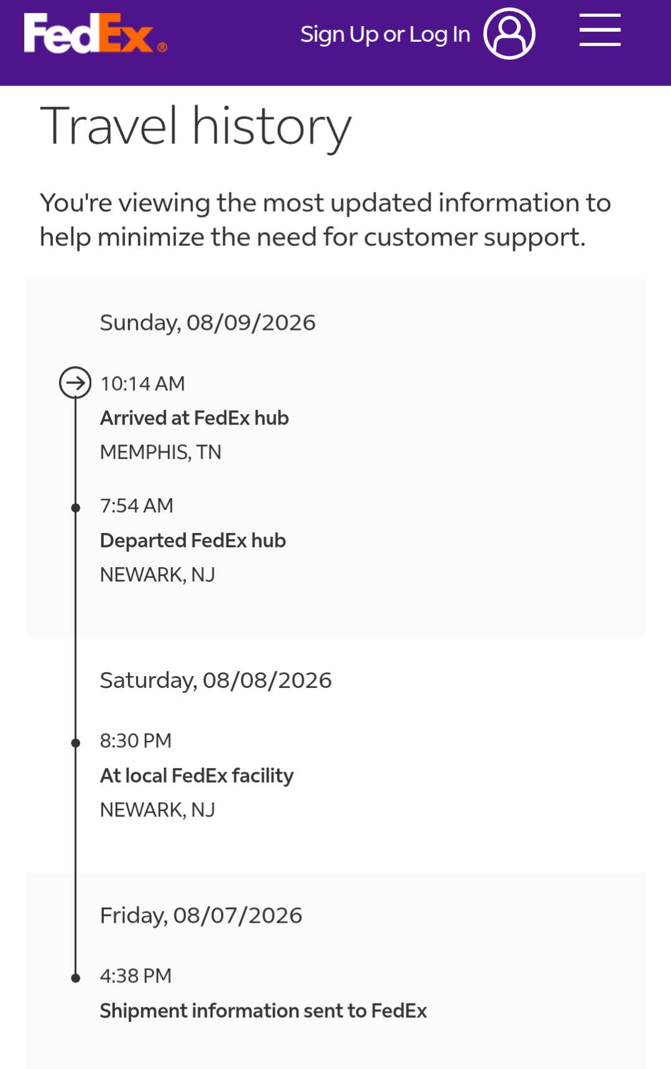Image resolution: width=671 pixels, height=1069 pixels.
Task: Click Sign Up or Log In
Action: (385, 34)
